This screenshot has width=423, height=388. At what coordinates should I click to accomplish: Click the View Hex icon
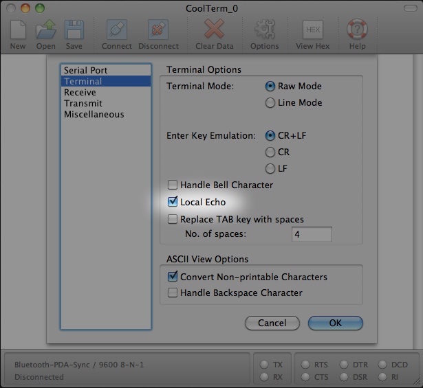pyautogui.click(x=313, y=30)
